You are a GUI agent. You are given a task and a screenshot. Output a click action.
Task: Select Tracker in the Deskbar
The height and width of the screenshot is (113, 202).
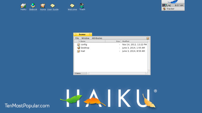click(x=173, y=9)
